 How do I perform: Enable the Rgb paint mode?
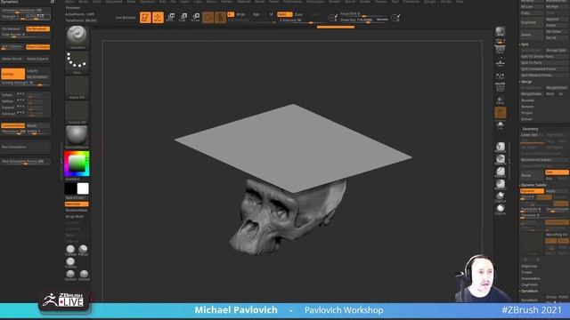256,14
